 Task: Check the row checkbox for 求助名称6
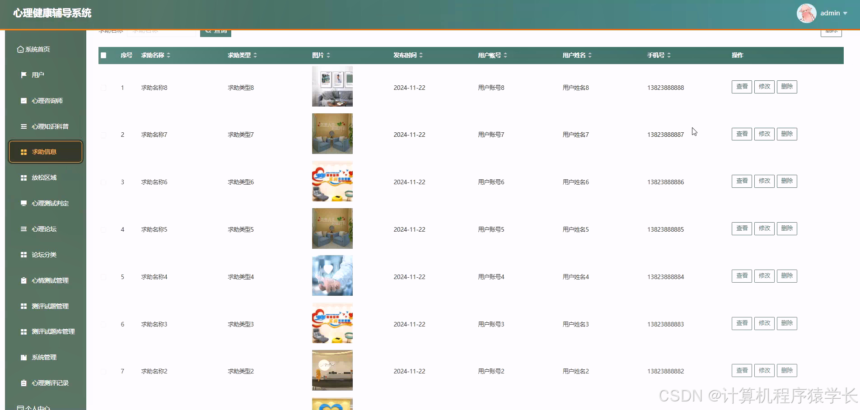click(103, 182)
